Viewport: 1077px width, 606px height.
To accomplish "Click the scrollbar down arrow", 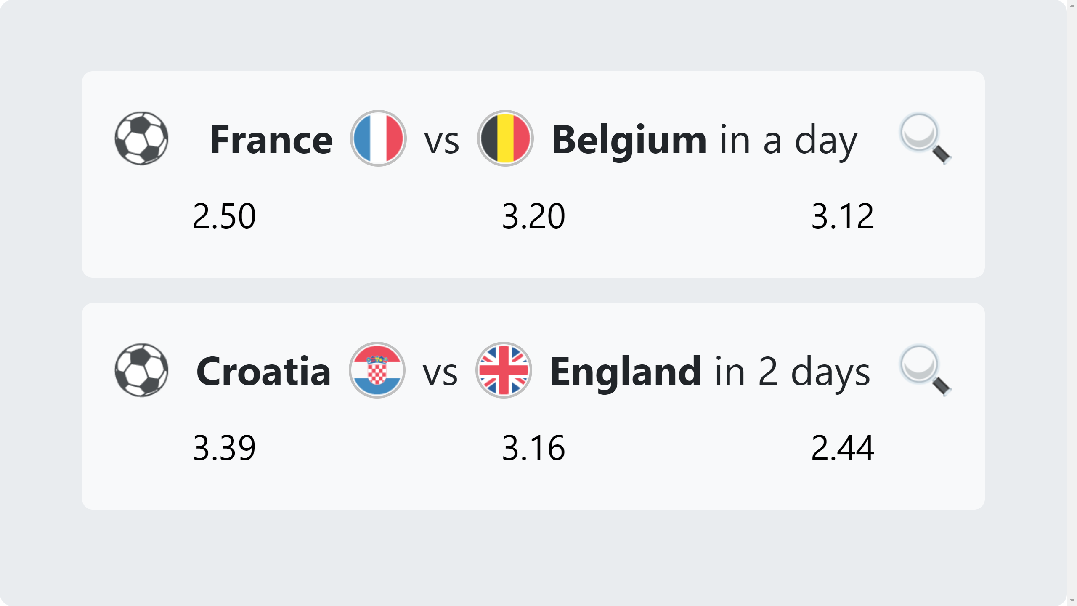I will tap(1072, 601).
